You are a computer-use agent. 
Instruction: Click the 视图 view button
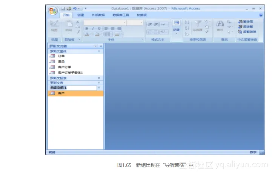click(x=54, y=28)
